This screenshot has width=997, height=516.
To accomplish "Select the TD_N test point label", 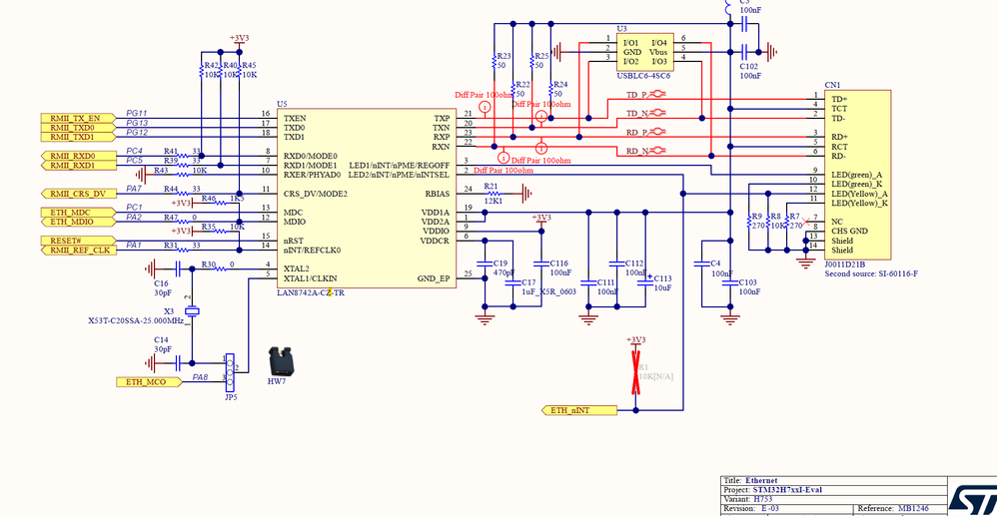I will (x=637, y=113).
